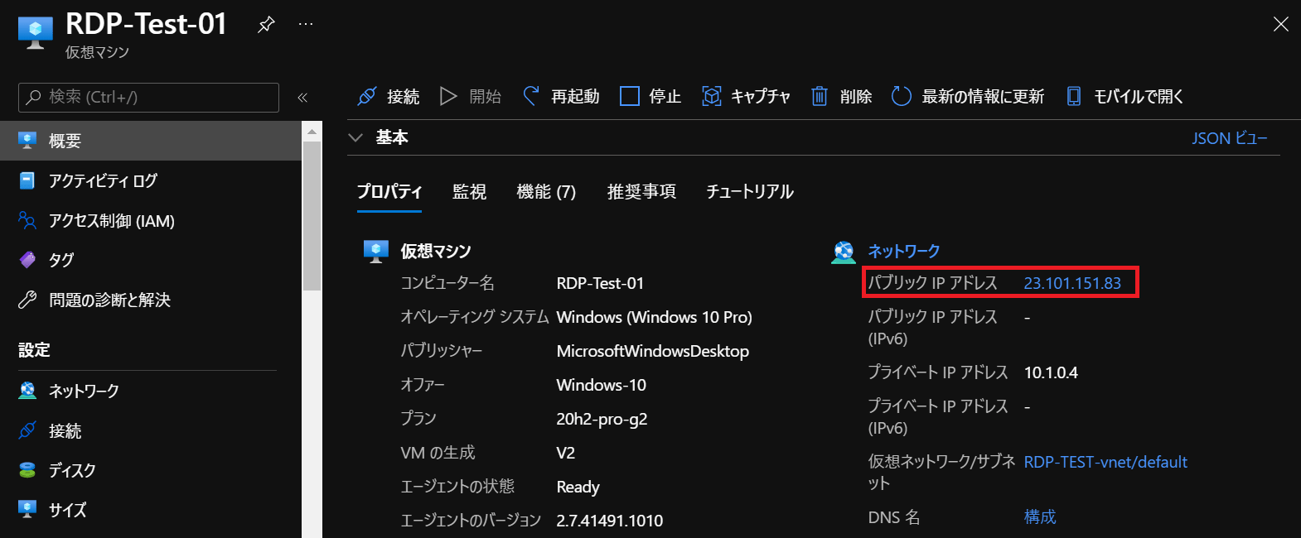Viewport: 1301px width, 538px height.
Task: Click the computer name value RDP-Test-01
Action: [600, 283]
